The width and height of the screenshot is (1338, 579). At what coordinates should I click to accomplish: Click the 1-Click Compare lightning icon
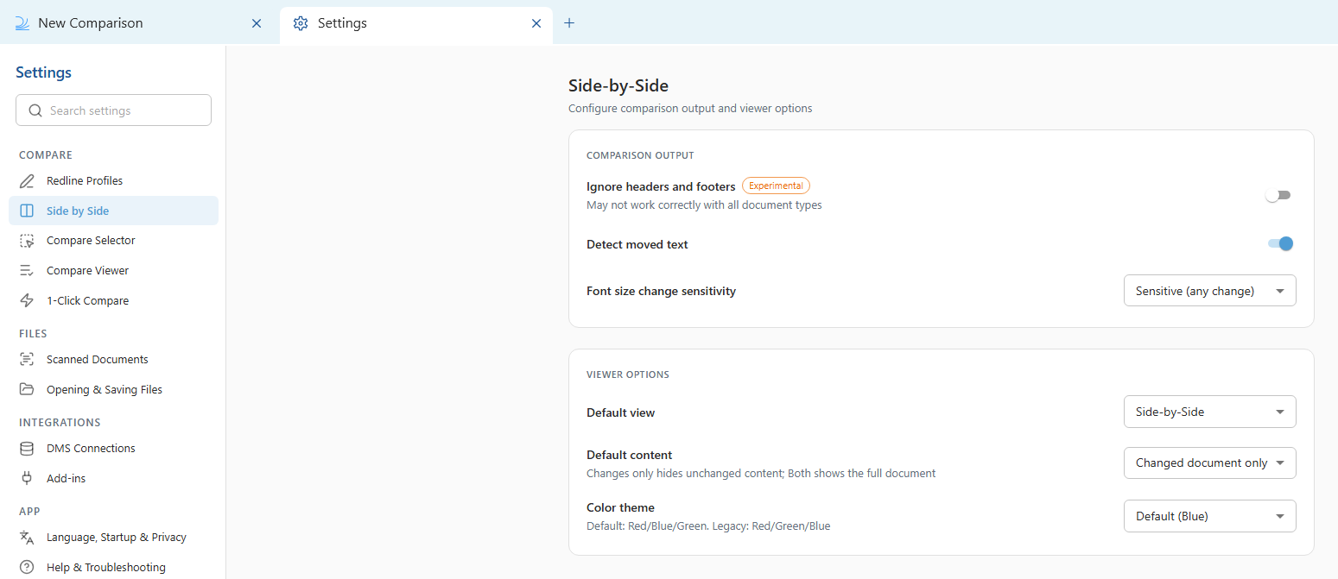coord(28,300)
